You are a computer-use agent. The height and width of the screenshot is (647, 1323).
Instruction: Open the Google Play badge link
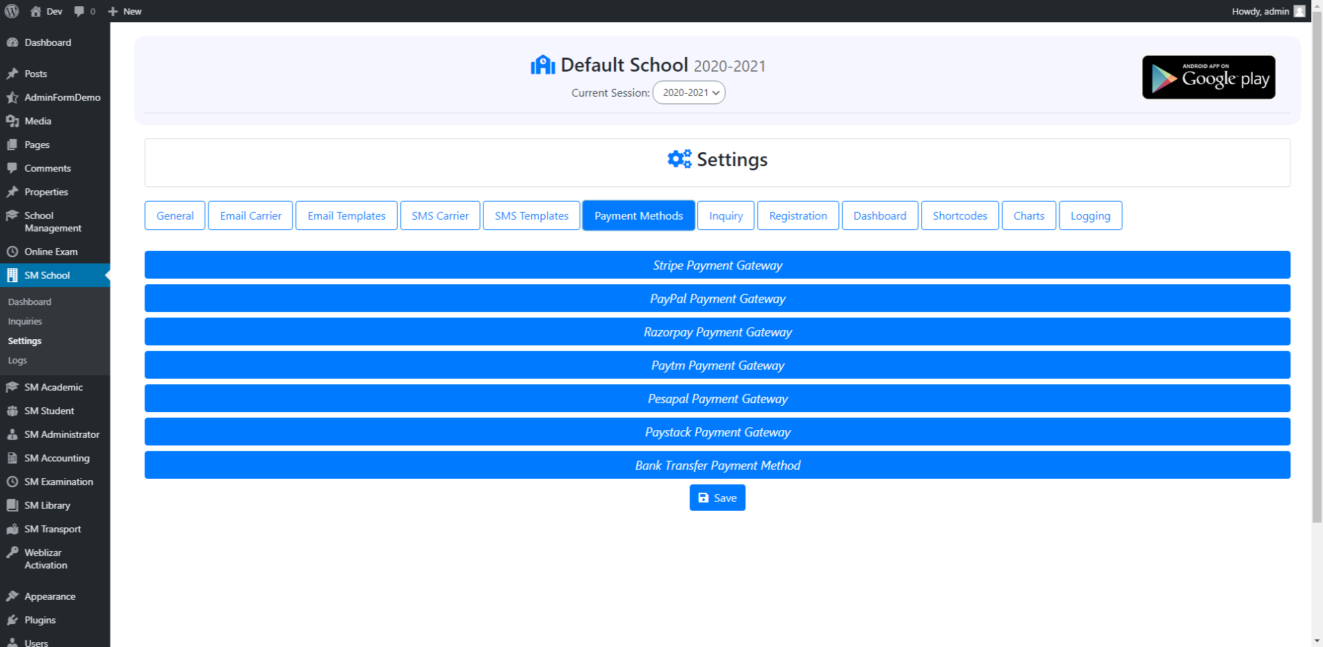[1208, 77]
